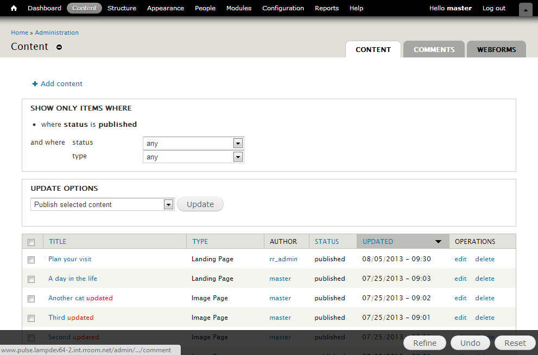Check the checkbox for the Third updated row

coord(31,318)
